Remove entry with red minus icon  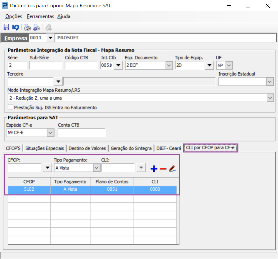(163, 168)
